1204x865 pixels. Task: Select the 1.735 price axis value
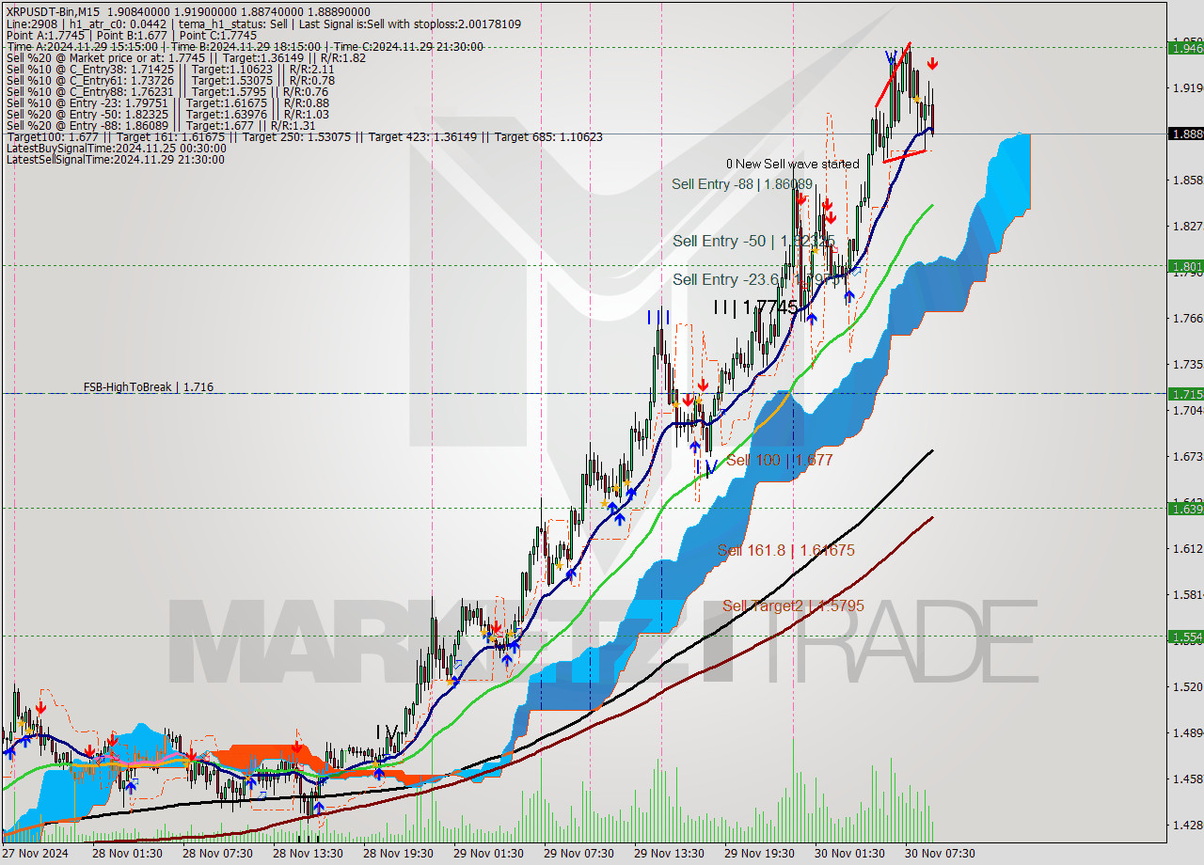click(1186, 364)
